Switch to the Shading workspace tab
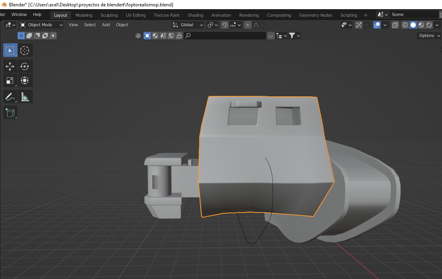442x279 pixels. pos(195,15)
